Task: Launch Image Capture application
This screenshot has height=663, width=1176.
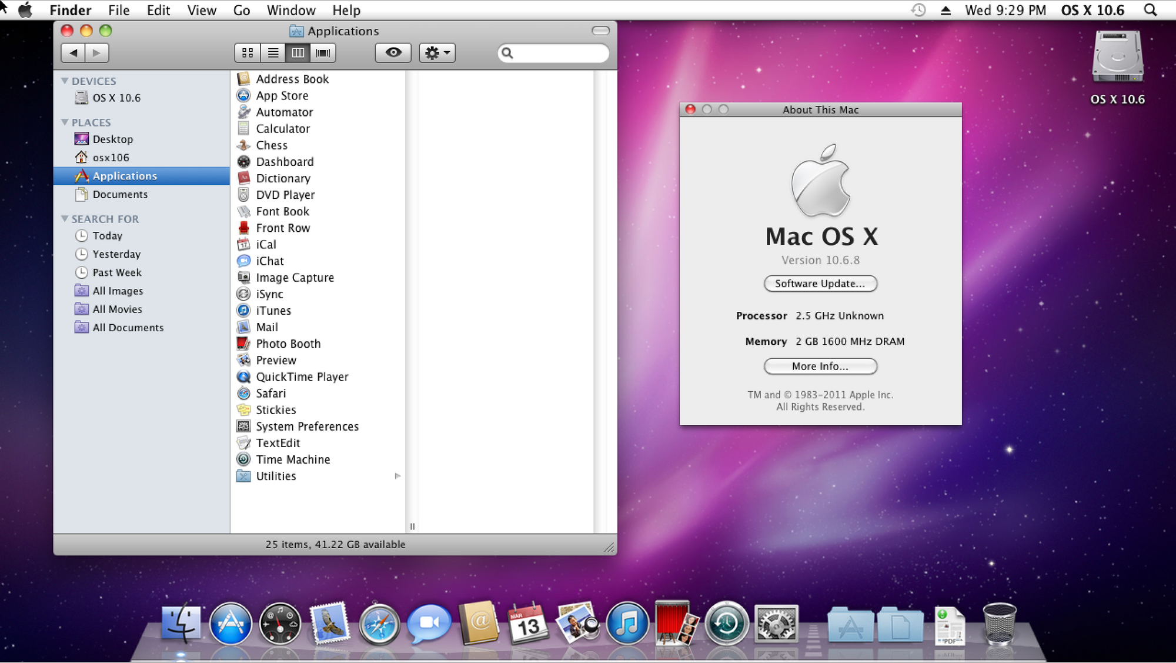Action: pyautogui.click(x=296, y=276)
